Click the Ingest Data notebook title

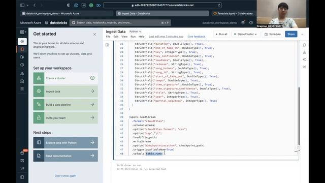pos(116,32)
